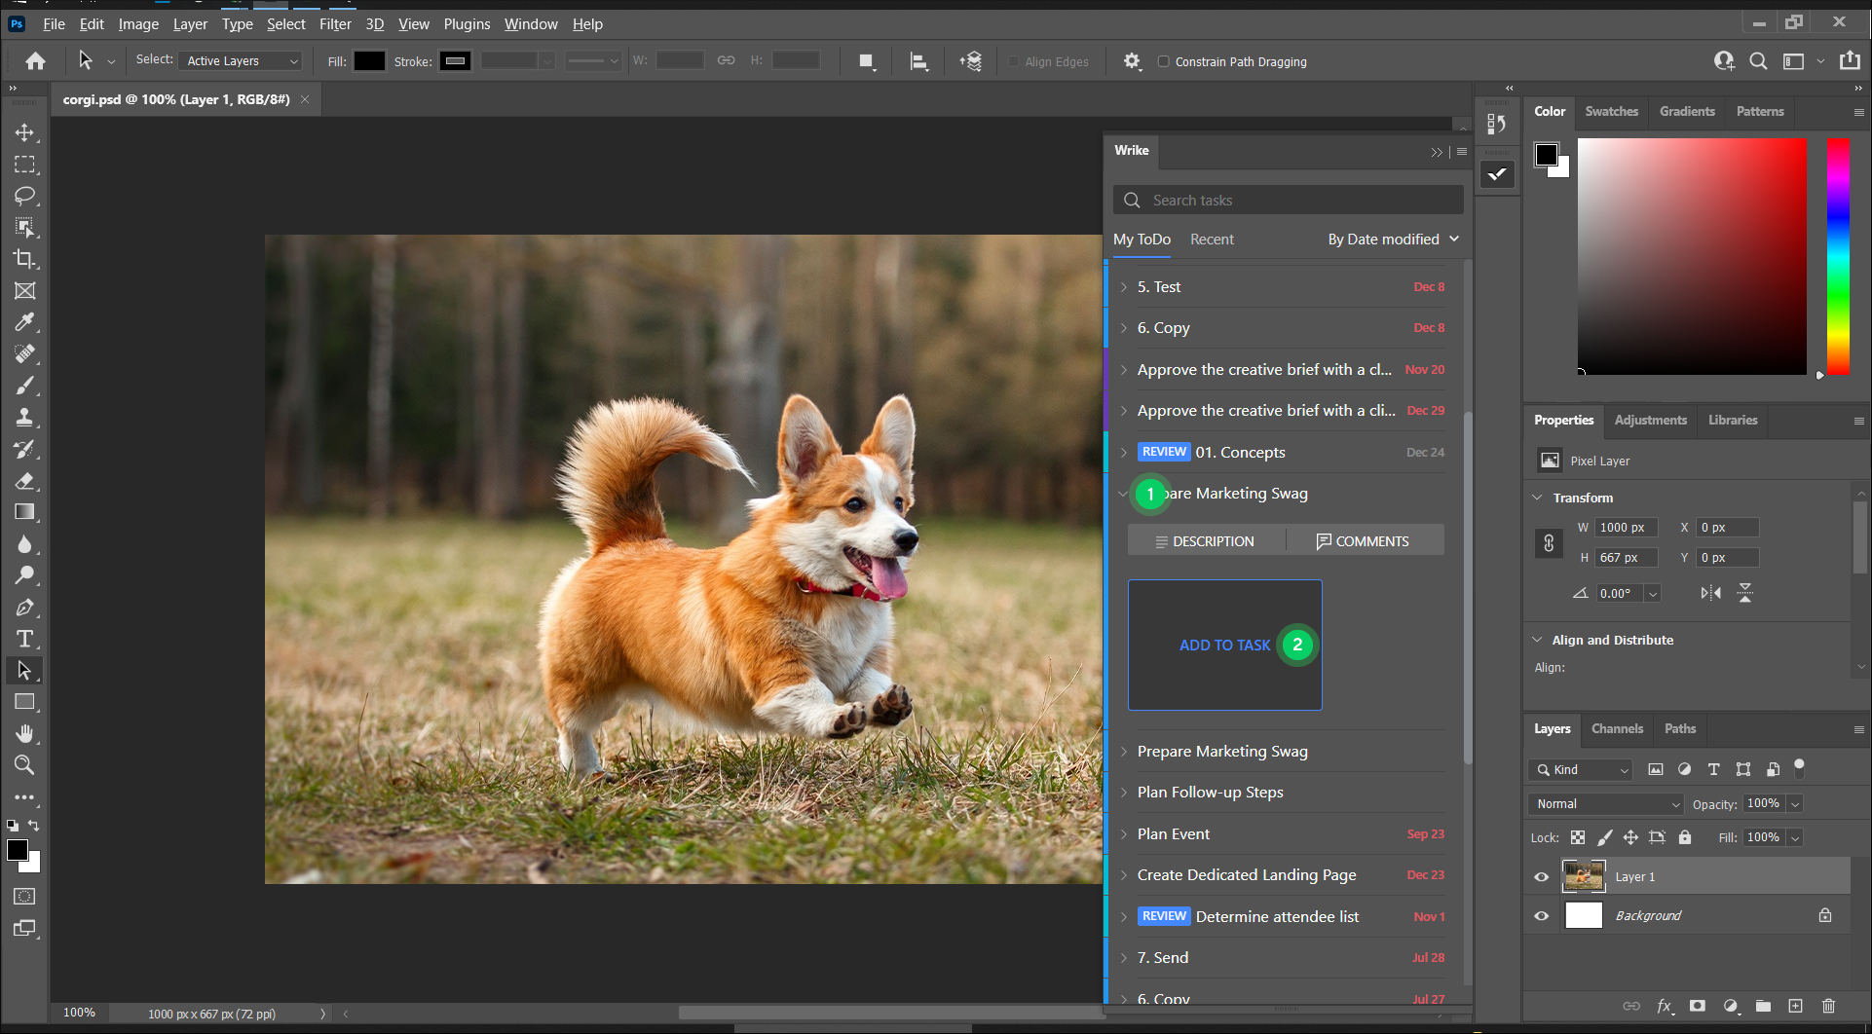Select the Rectangular Marquee tool

point(25,165)
